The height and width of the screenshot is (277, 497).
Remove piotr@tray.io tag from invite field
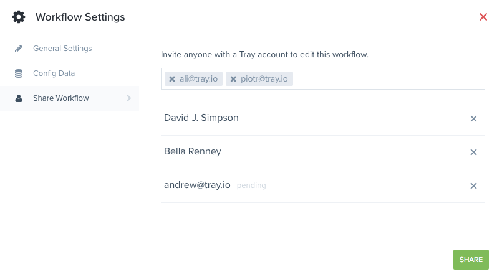pyautogui.click(x=233, y=79)
